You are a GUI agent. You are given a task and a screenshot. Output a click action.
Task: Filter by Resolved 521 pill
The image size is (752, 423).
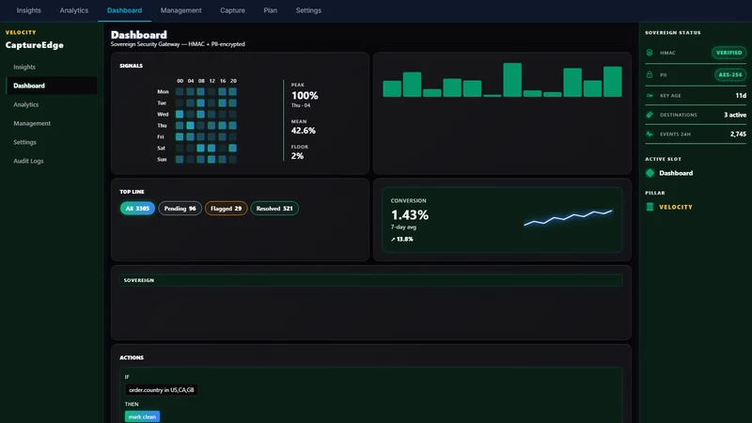(274, 209)
